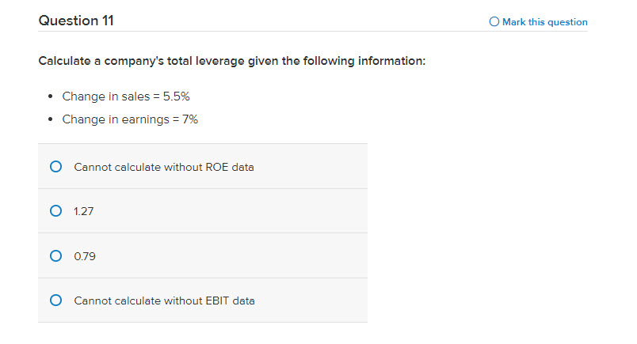The height and width of the screenshot is (344, 637).
Task: Click the bullet dot before Change in sales
Action: click(x=51, y=96)
